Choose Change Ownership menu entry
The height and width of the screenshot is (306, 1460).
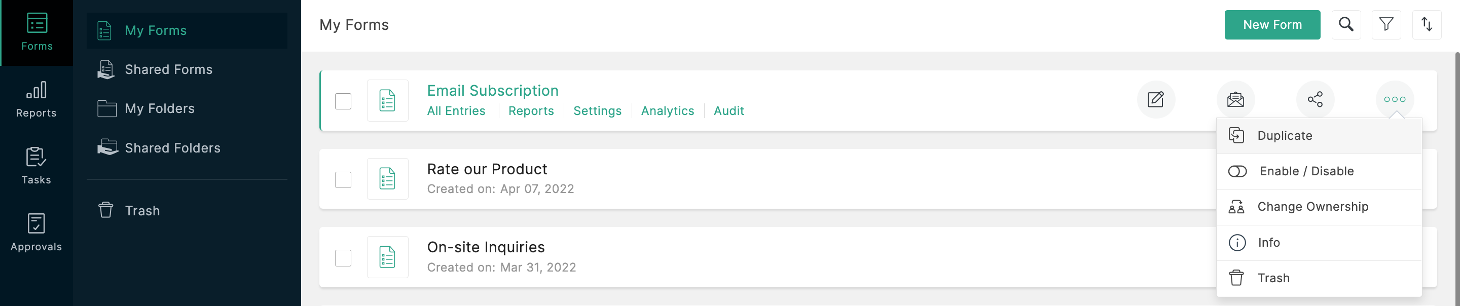(x=1312, y=207)
